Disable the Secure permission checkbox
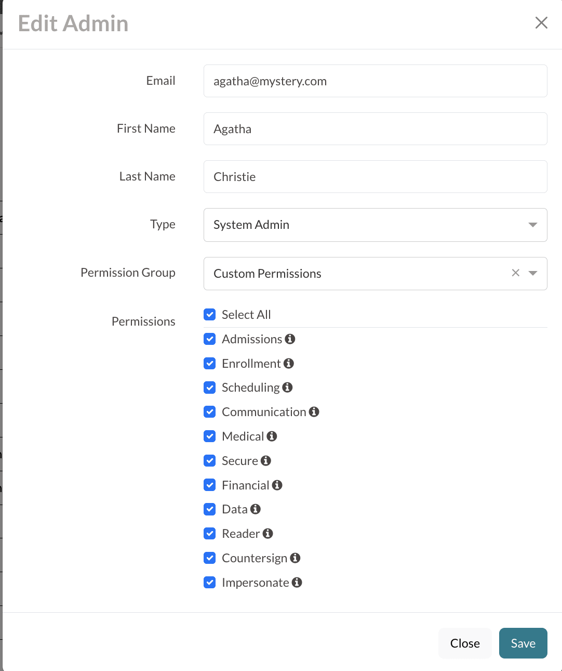Viewport: 562px width, 671px height. [210, 461]
